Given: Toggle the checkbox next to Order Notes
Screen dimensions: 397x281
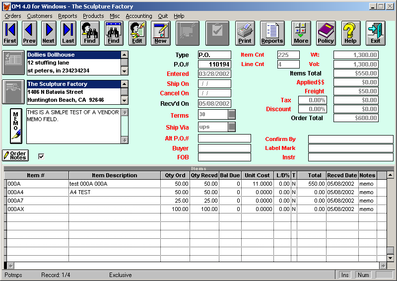Looking at the screenshot, I should pos(41,156).
